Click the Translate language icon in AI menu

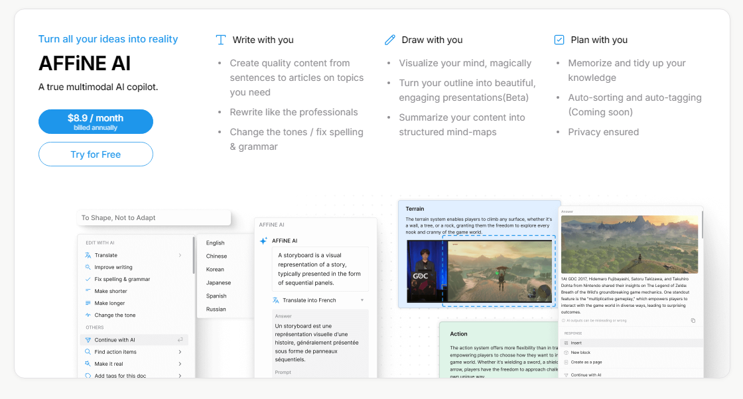tap(88, 255)
